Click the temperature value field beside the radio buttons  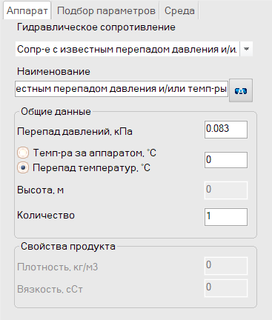[x=226, y=160]
